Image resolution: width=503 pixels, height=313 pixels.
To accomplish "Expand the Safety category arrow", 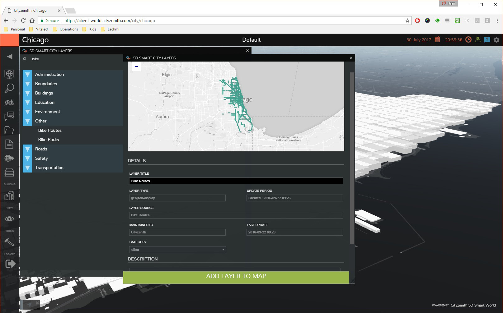I will tap(27, 159).
